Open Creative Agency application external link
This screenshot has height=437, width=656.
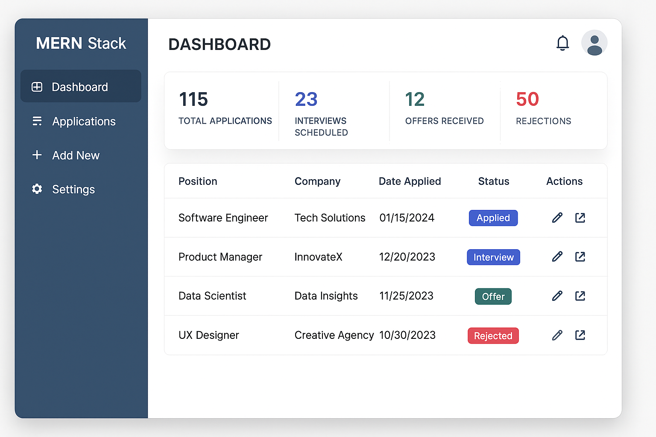(580, 335)
